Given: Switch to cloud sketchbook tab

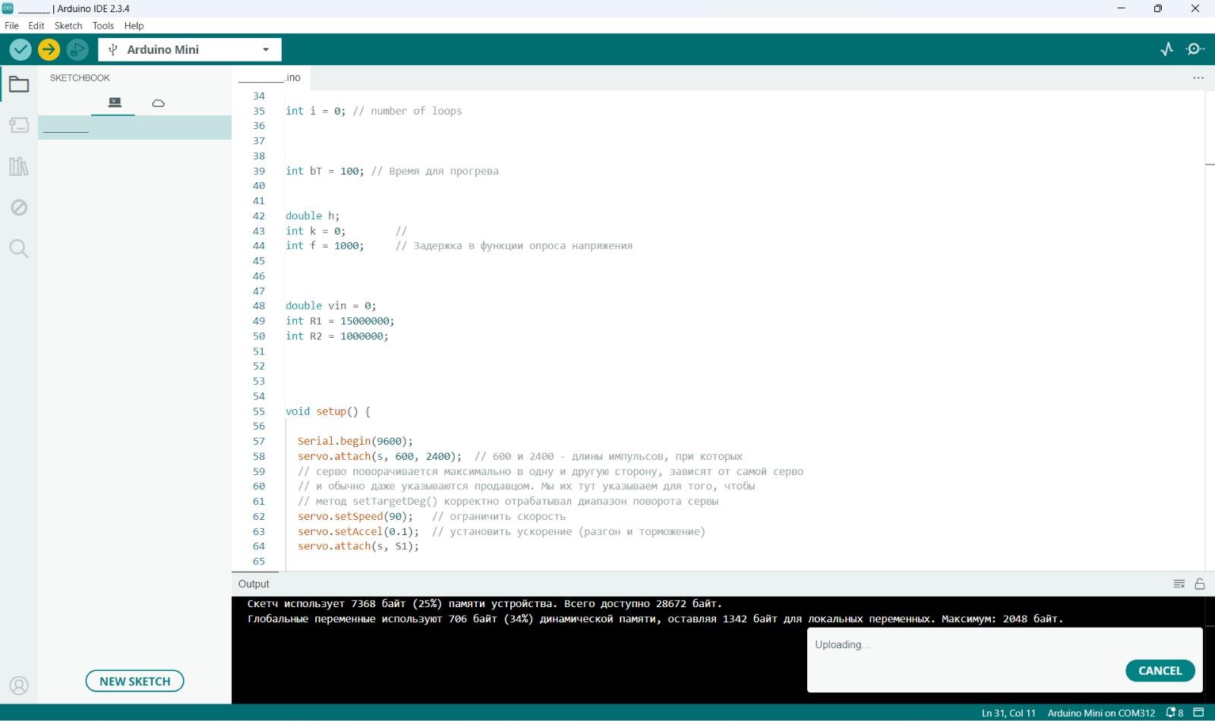Looking at the screenshot, I should pyautogui.click(x=158, y=103).
